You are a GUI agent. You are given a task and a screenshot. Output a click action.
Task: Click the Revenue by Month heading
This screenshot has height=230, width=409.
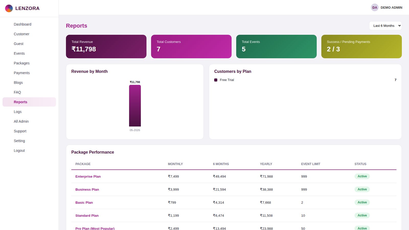point(89,72)
